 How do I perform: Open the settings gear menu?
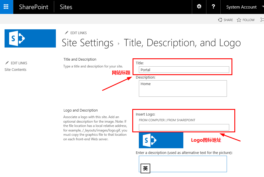tap(199, 7)
